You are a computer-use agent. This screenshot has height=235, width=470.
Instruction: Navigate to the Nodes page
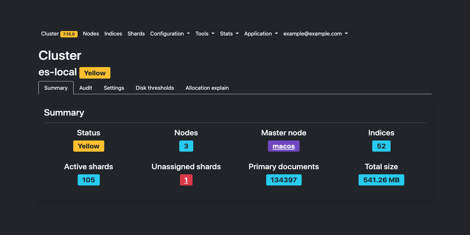click(91, 33)
